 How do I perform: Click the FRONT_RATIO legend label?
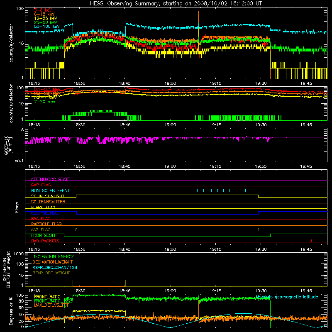pyautogui.click(x=47, y=297)
